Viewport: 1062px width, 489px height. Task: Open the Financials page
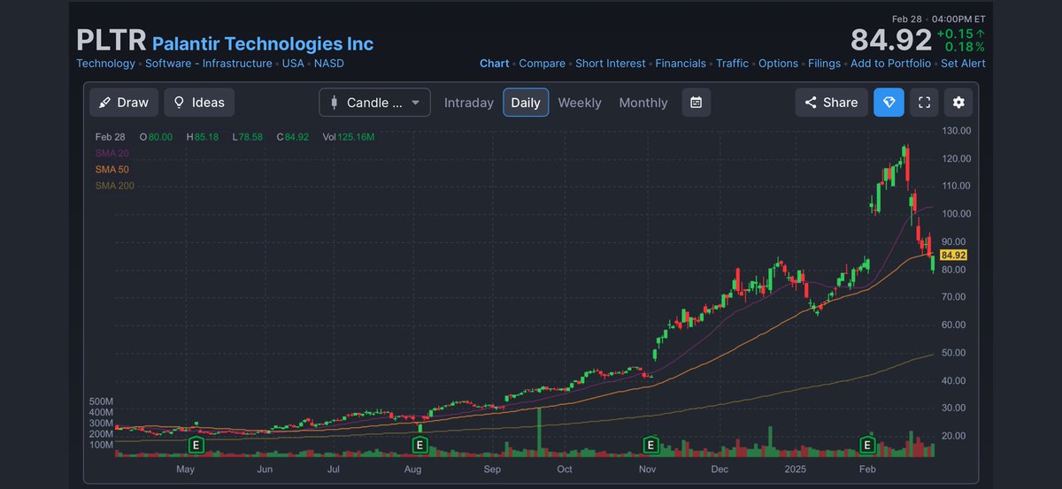click(x=681, y=64)
